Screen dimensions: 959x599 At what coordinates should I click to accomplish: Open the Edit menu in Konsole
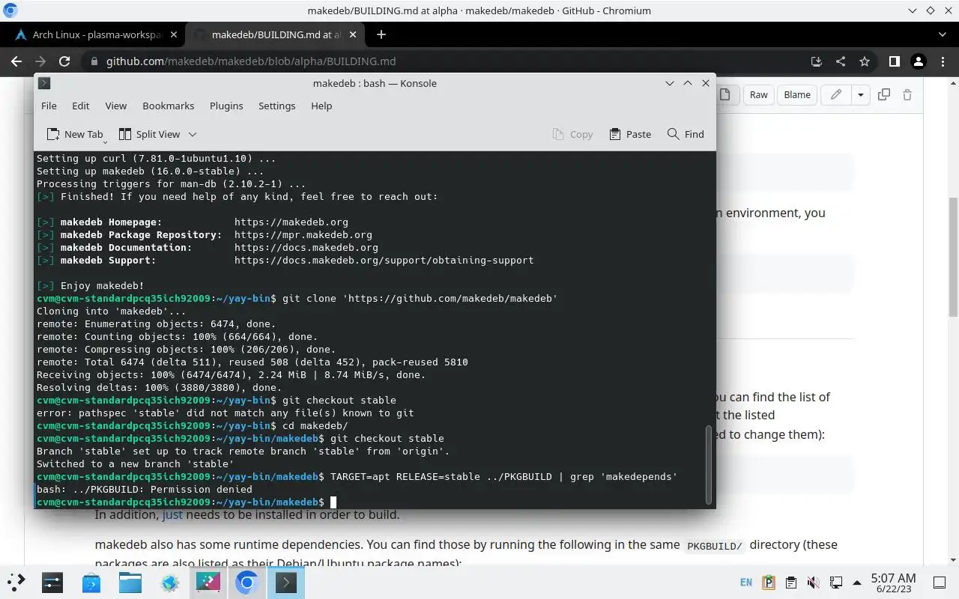(x=80, y=106)
